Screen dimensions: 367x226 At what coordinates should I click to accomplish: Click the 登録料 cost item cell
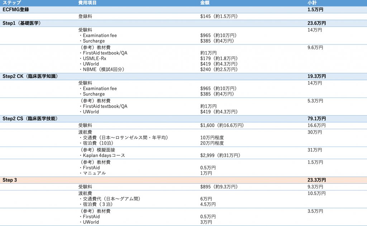click(x=85, y=17)
